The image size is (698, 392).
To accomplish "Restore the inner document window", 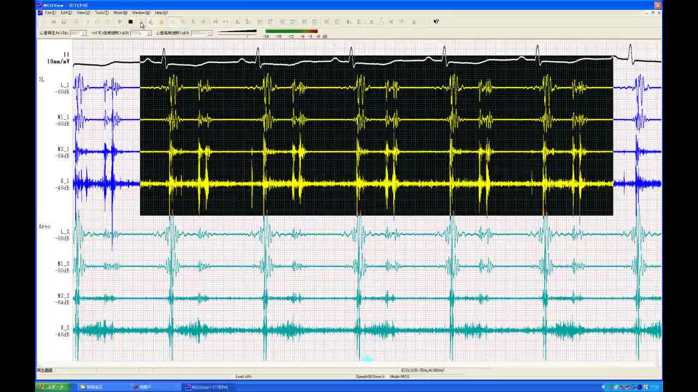I will click(653, 13).
